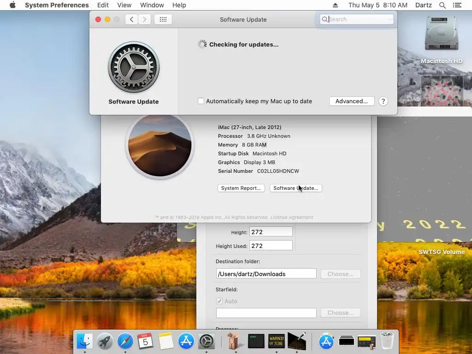The height and width of the screenshot is (354, 472).
Task: Launch Safari from the Dock
Action: click(x=125, y=341)
